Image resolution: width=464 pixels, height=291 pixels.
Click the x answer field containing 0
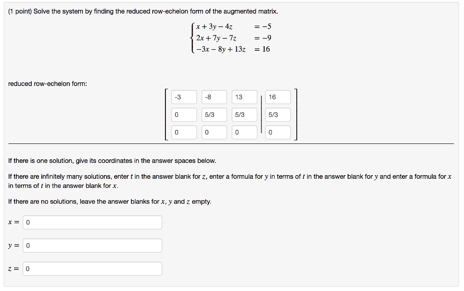pos(92,222)
